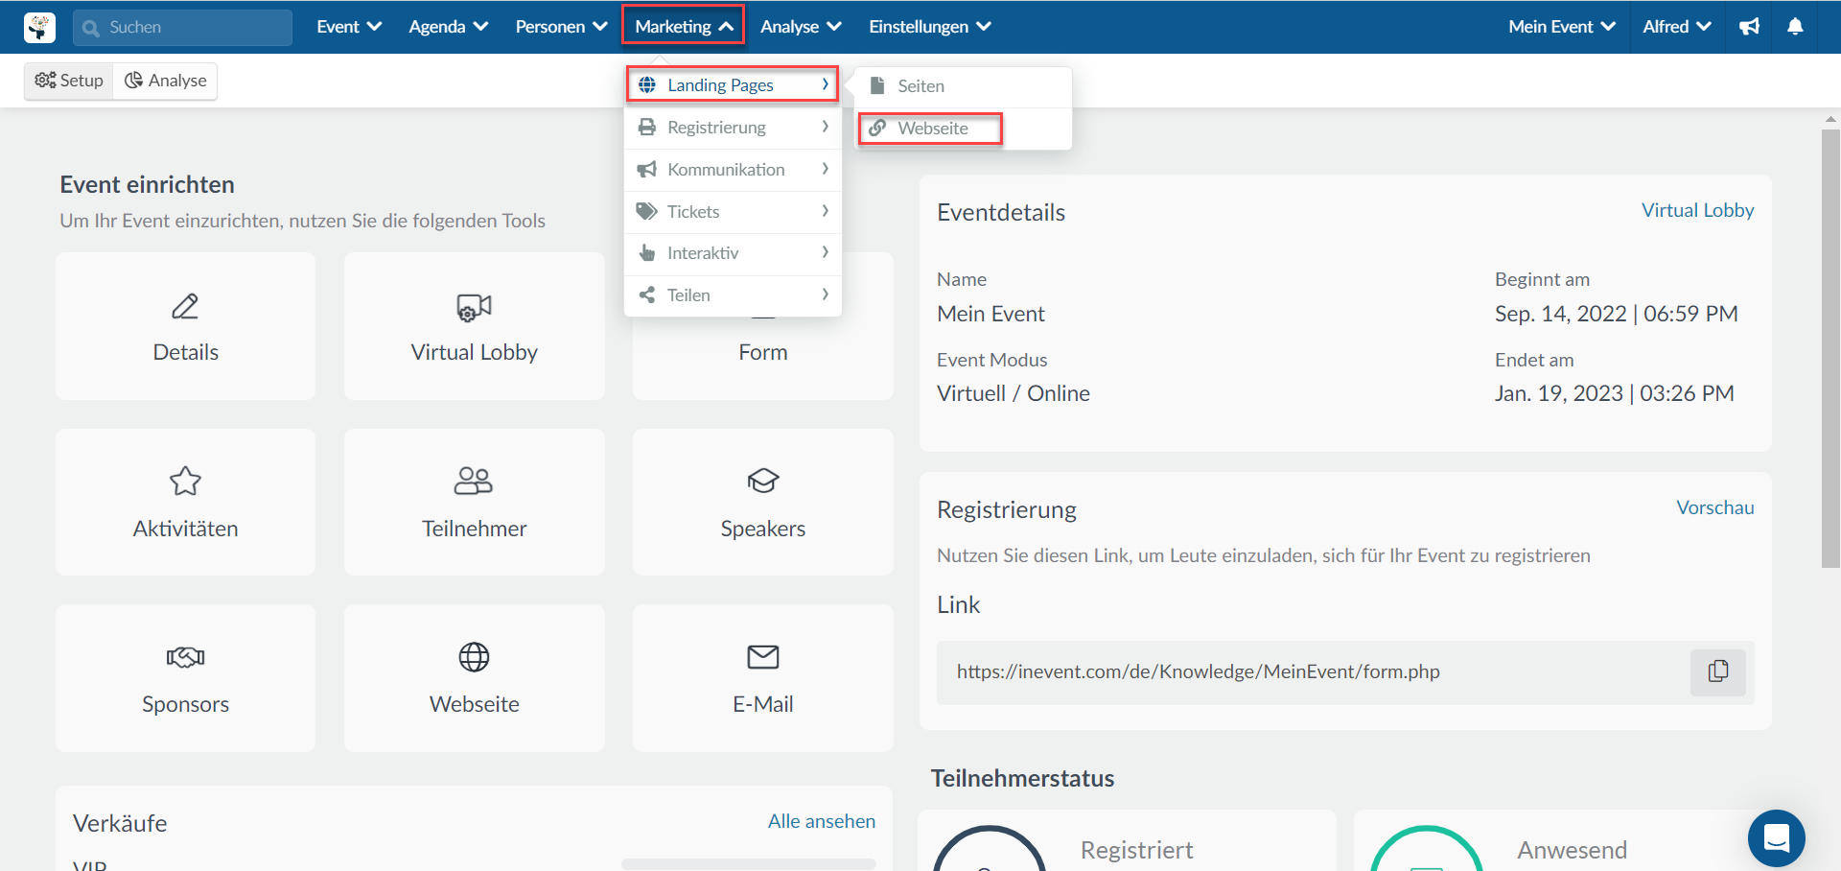
Task: Click the InEvent logo icon
Action: pyautogui.click(x=39, y=27)
